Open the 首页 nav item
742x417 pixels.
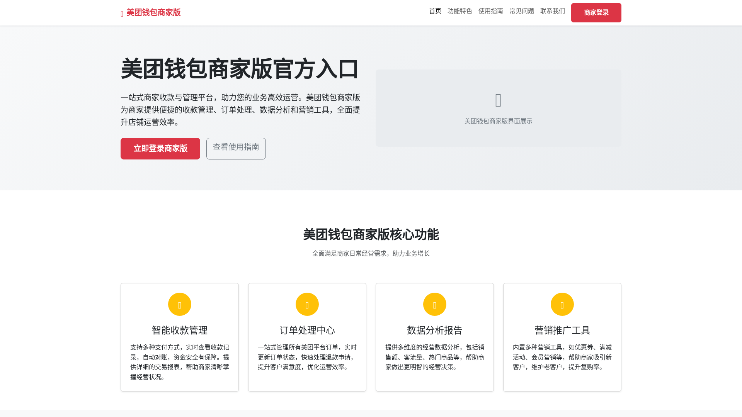pos(435,11)
